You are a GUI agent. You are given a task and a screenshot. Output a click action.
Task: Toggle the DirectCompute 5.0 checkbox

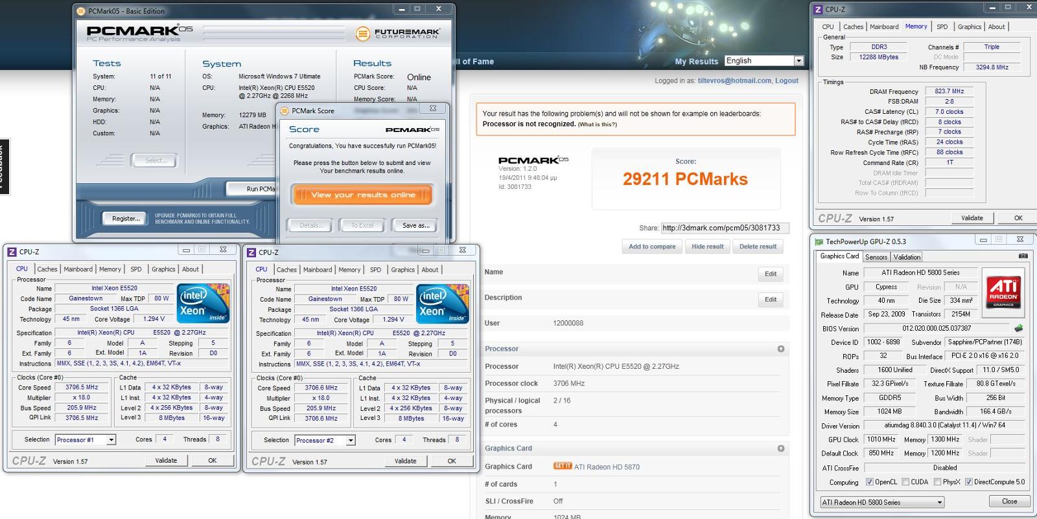point(968,482)
